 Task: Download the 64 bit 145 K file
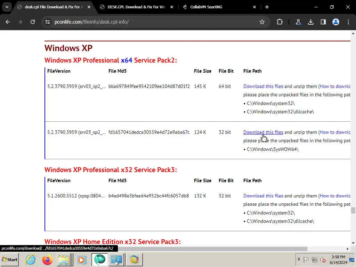263,86
